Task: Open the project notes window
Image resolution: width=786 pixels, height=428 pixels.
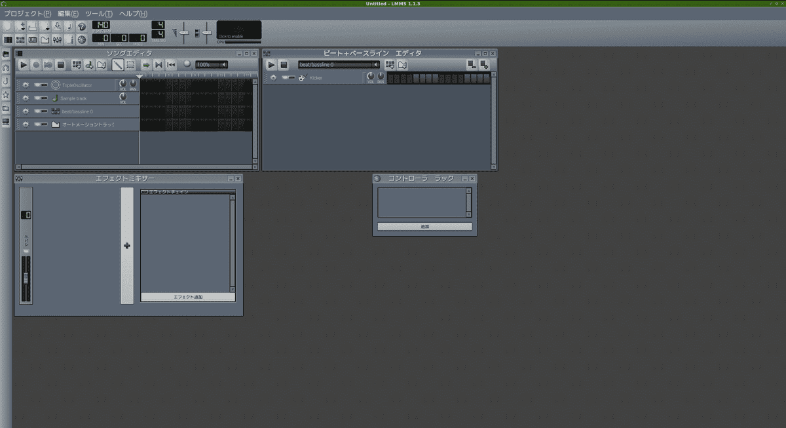Action: 69,40
